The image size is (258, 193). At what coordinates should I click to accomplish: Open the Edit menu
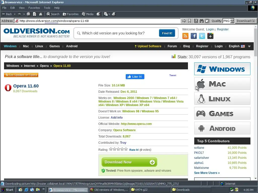click(x=13, y=8)
